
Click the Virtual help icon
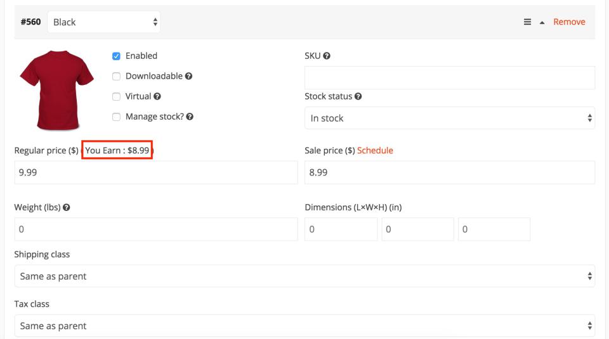click(x=157, y=97)
